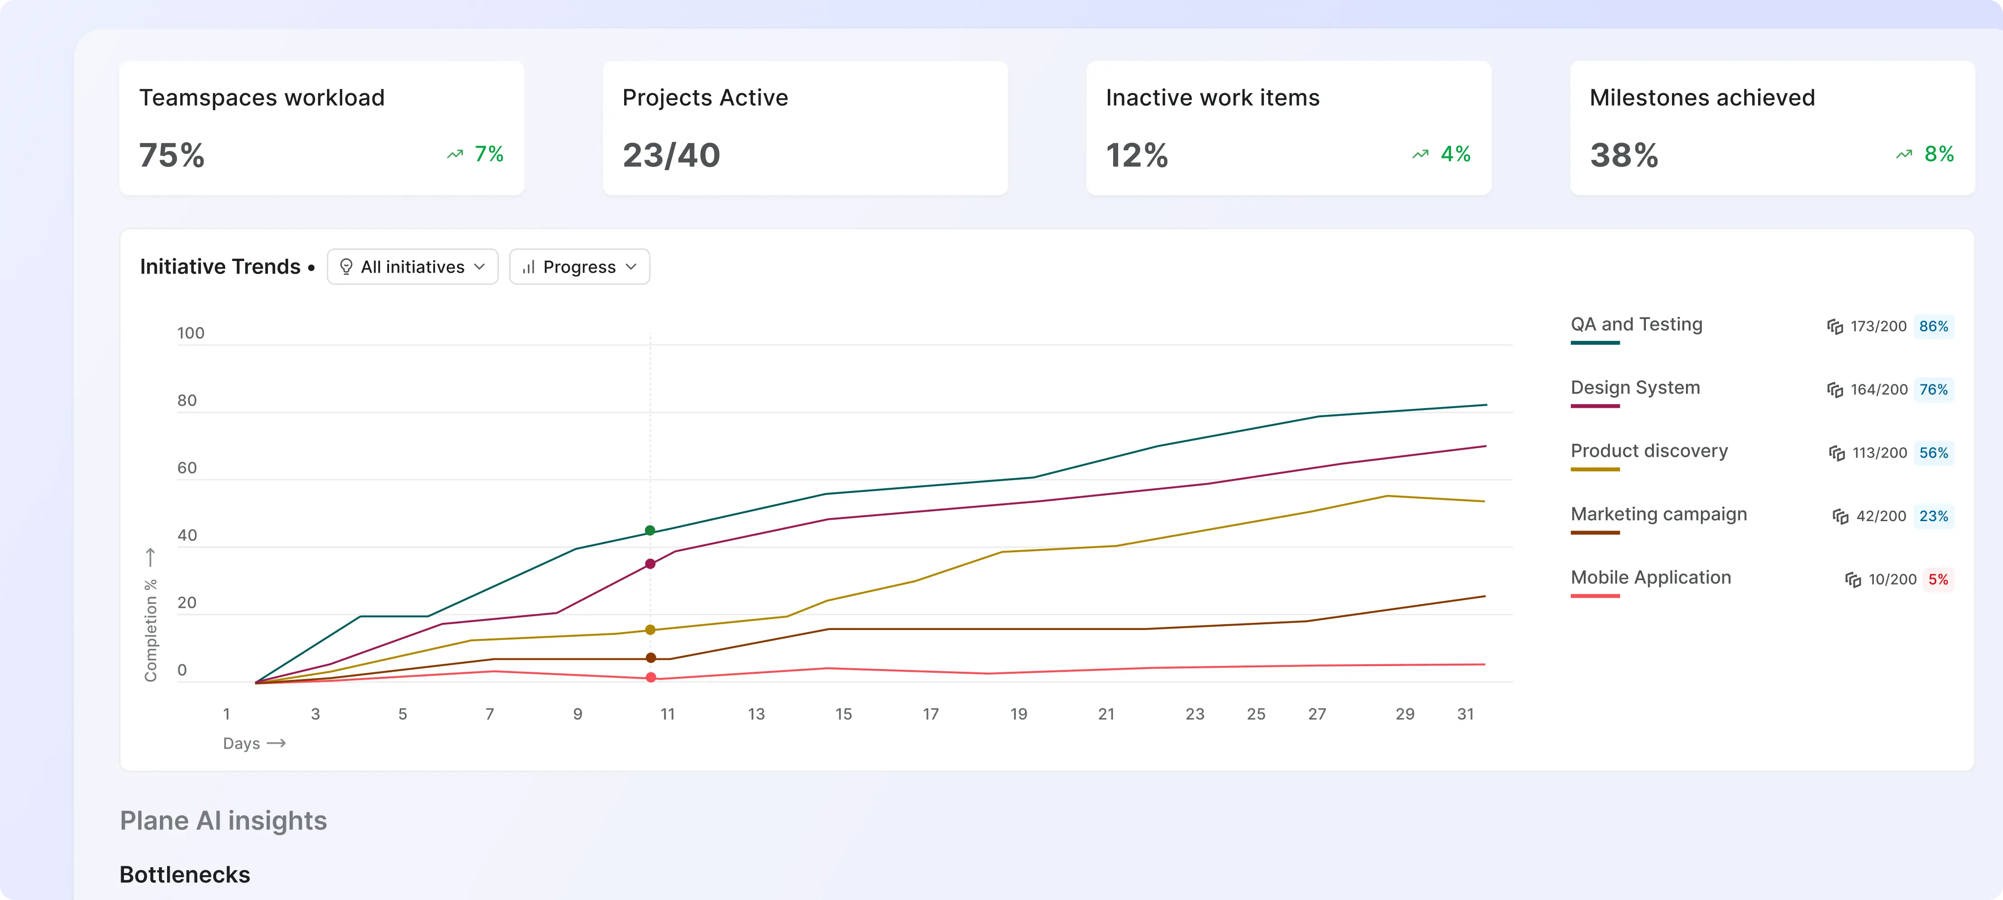Viewport: 2003px width, 900px height.
Task: Click work items icon next to 42/200
Action: [1840, 516]
